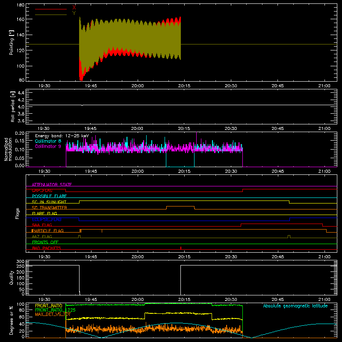Image resolution: width=342 pixels, height=342 pixels.
Task: Click the Collimator 8 legend entry
Action: pyautogui.click(x=48, y=141)
